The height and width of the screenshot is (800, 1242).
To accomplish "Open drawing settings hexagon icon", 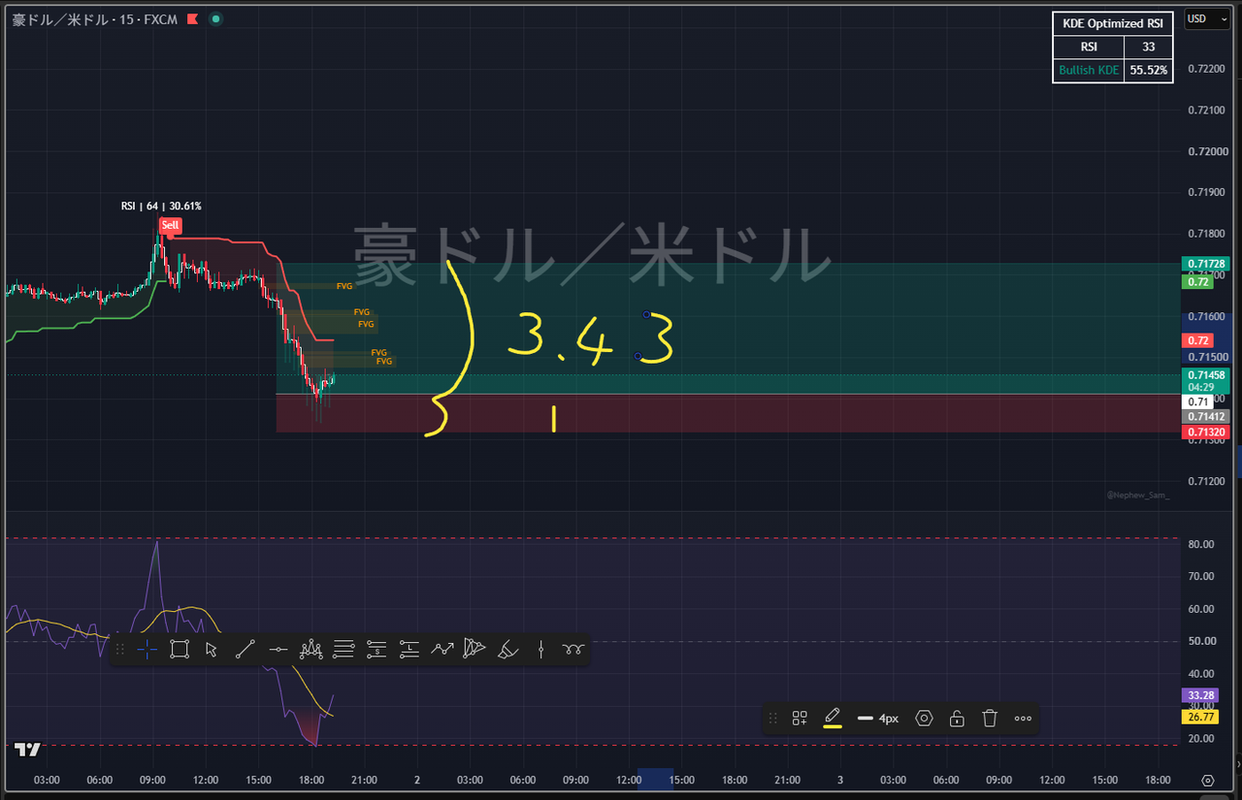I will (925, 719).
